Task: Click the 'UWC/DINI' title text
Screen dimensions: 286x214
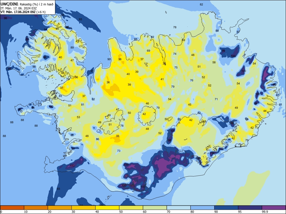Action: (9, 4)
